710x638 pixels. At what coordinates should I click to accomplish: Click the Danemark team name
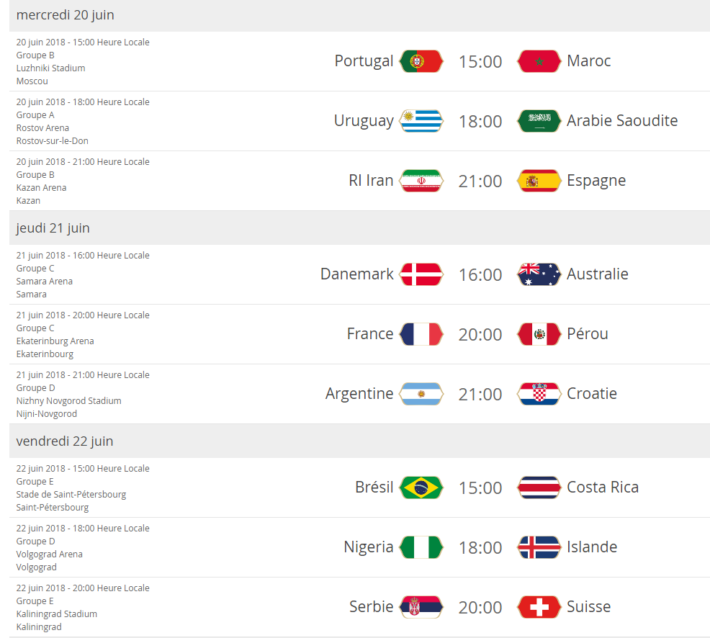pos(357,274)
